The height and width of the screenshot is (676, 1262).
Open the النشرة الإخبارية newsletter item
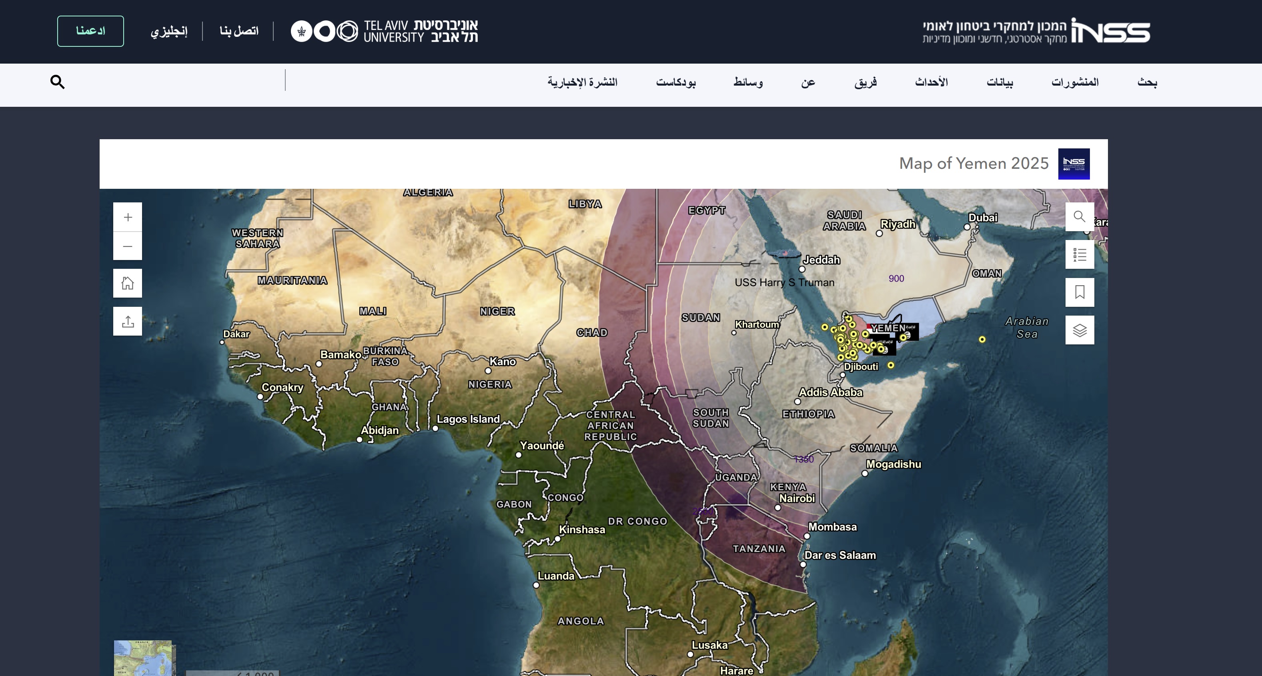(583, 82)
